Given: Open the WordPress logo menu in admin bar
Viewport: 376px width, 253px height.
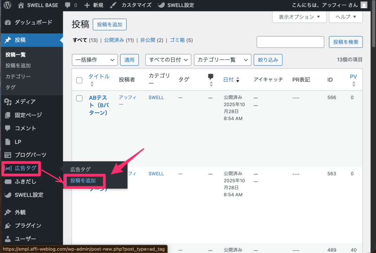Looking at the screenshot, I should pyautogui.click(x=7, y=5).
